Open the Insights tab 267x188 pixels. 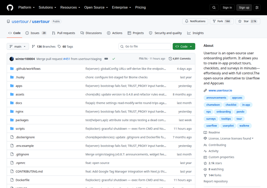tap(196, 33)
